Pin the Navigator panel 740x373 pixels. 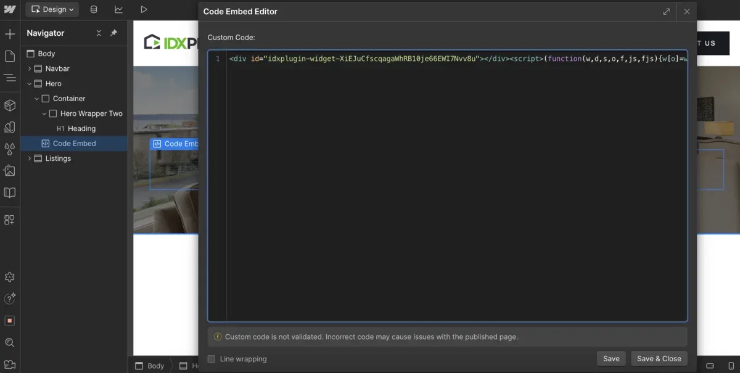[x=113, y=33]
